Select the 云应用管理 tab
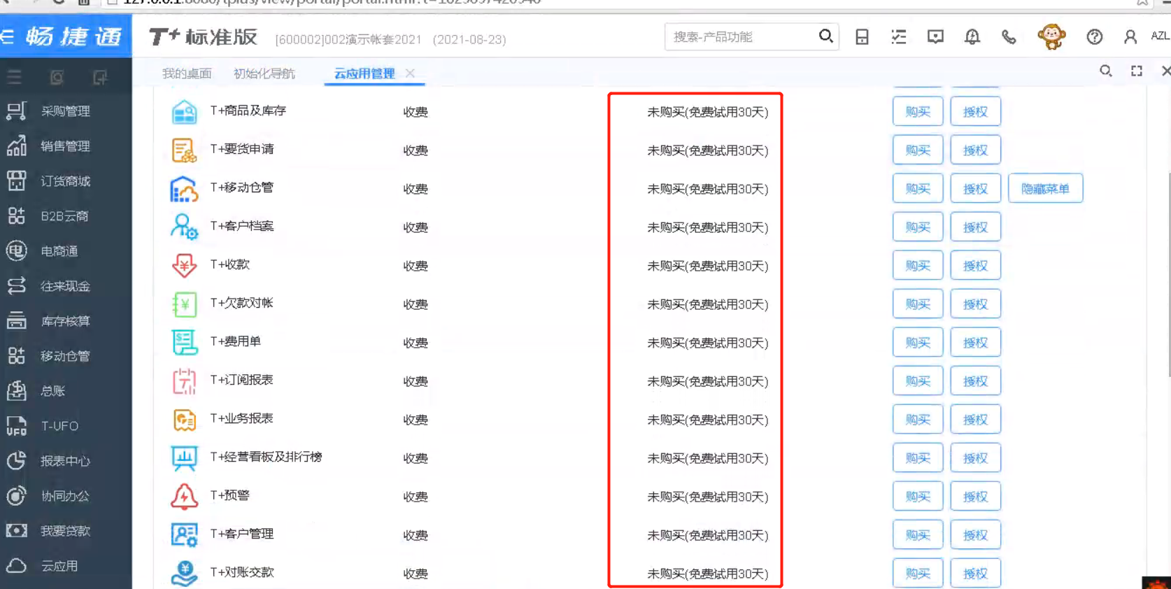1171x589 pixels. [364, 73]
